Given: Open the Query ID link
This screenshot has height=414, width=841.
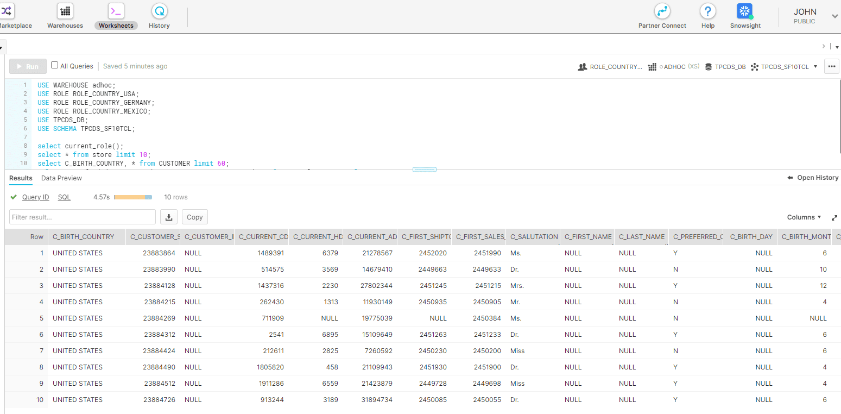Looking at the screenshot, I should [x=36, y=197].
